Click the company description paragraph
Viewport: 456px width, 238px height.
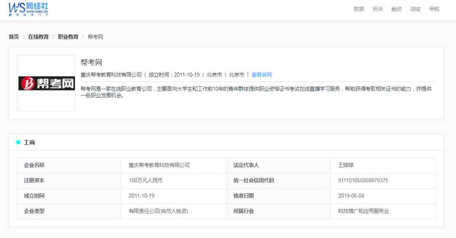(x=256, y=92)
